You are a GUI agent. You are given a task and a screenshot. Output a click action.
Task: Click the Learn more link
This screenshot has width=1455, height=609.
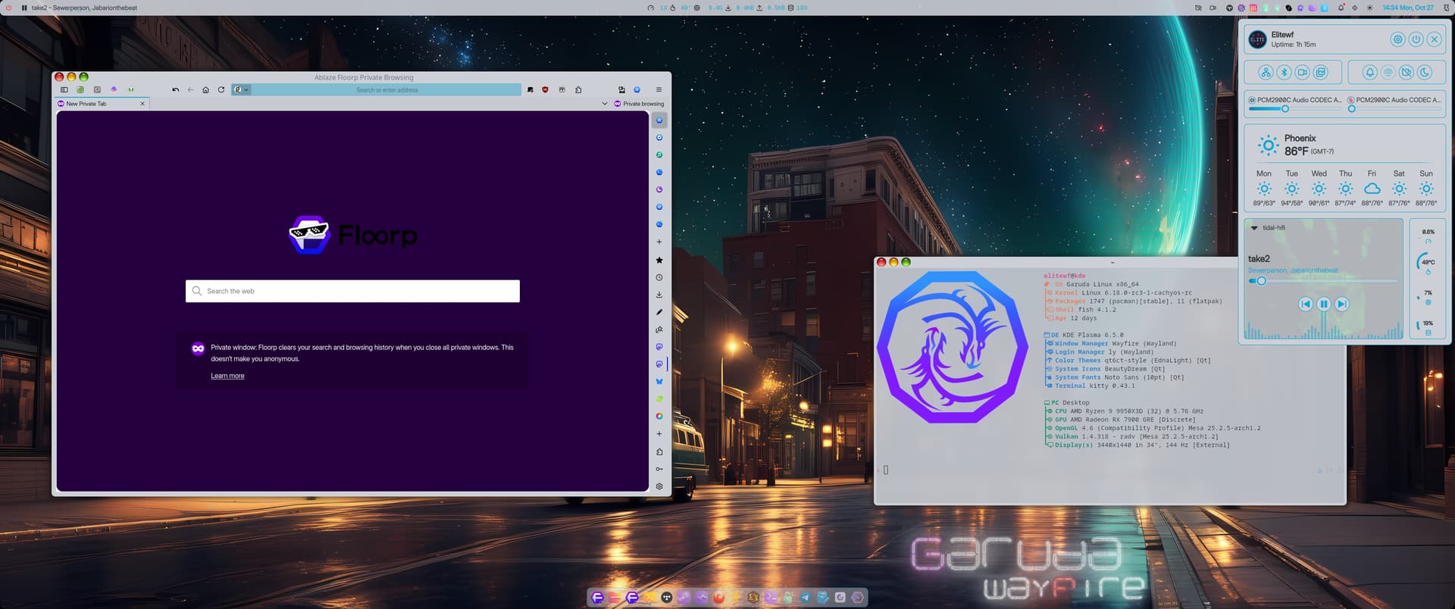point(227,376)
